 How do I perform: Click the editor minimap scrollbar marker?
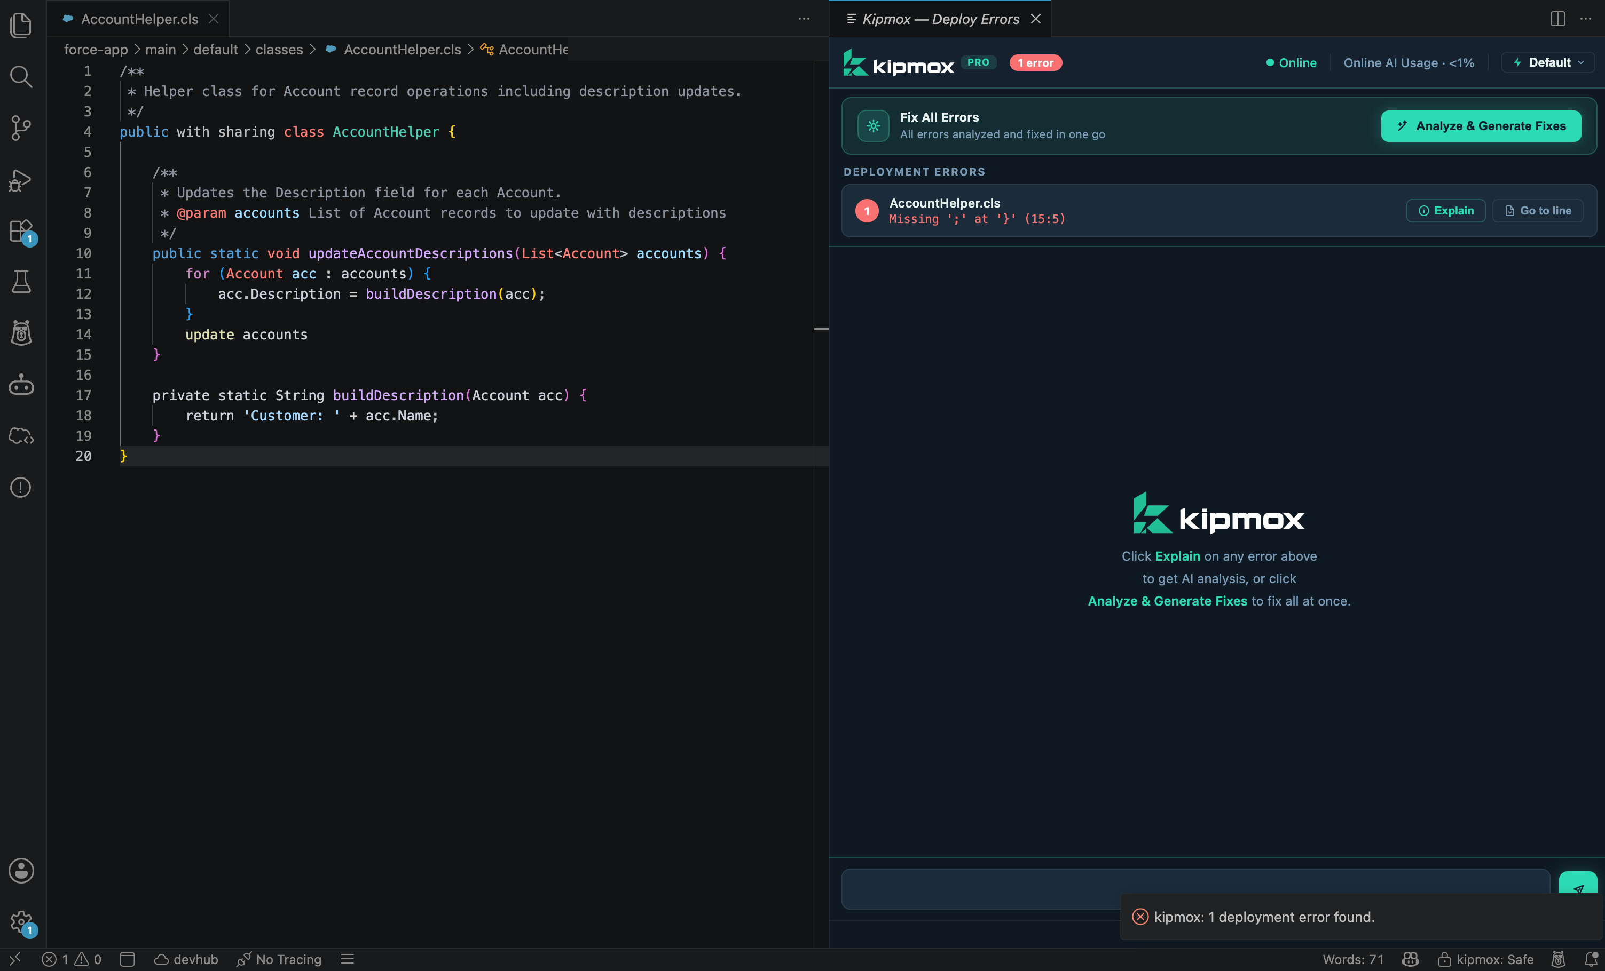click(821, 329)
